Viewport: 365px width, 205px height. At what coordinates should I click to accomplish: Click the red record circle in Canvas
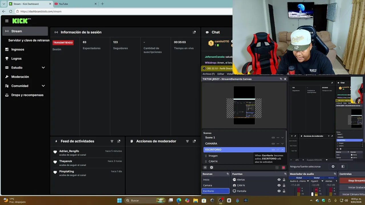tap(283, 167)
